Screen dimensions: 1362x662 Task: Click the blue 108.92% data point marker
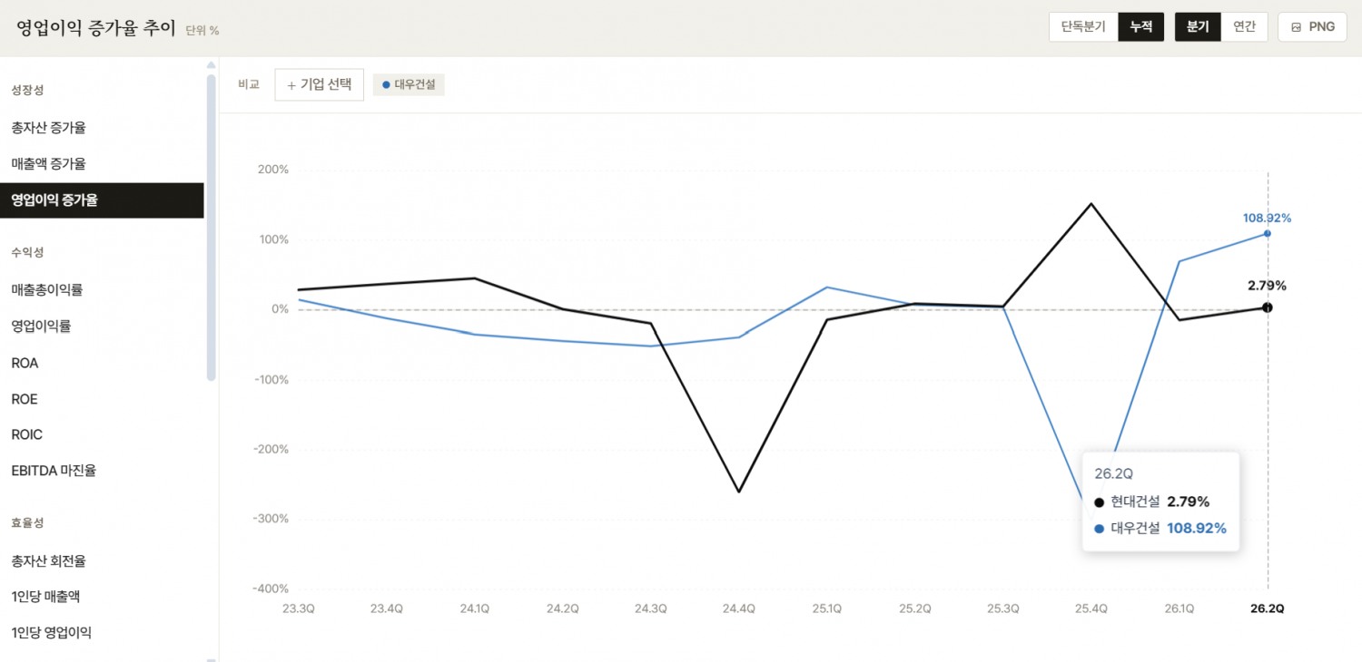(1268, 233)
